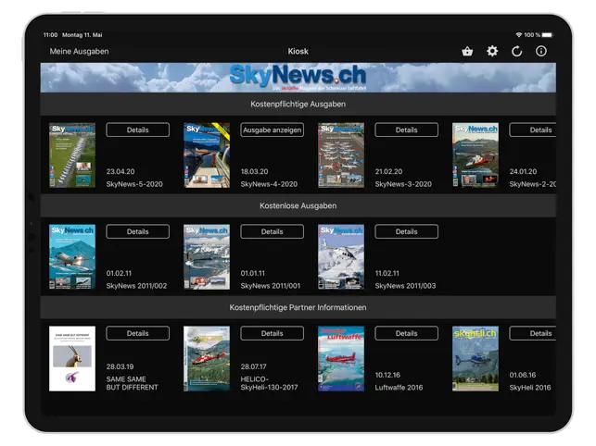Tap the status bar date Montag 11. Mai
Image resolution: width=596 pixels, height=446 pixels.
pos(82,35)
